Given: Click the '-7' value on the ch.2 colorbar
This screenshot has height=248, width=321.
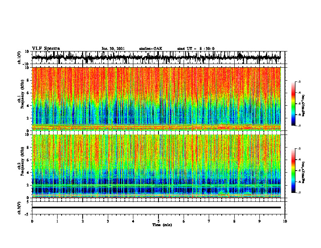Looking at the screenshot, I should [x=299, y=193].
